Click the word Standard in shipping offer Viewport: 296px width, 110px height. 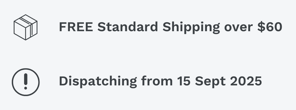tap(127, 27)
